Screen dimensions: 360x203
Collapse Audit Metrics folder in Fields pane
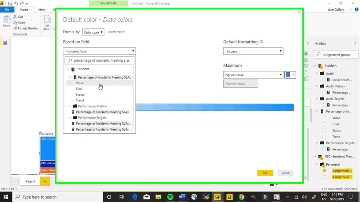click(x=317, y=86)
